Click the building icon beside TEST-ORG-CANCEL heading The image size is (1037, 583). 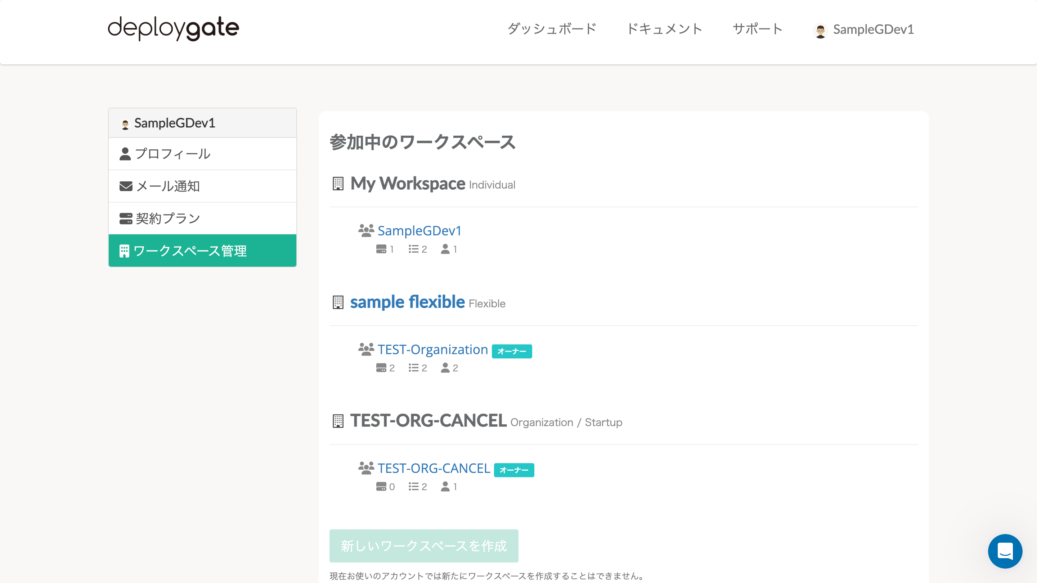[x=337, y=421]
